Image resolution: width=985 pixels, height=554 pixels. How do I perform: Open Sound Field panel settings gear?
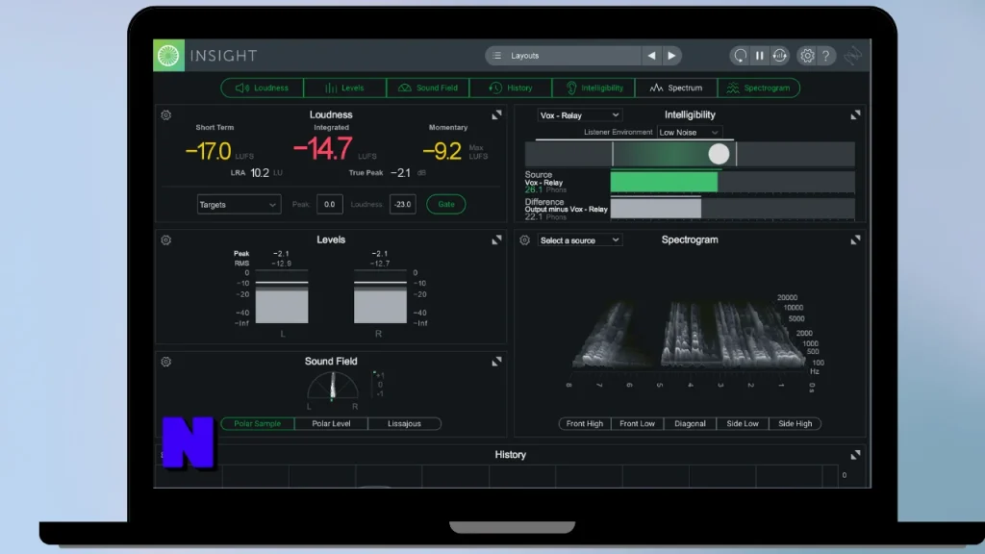pyautogui.click(x=165, y=362)
